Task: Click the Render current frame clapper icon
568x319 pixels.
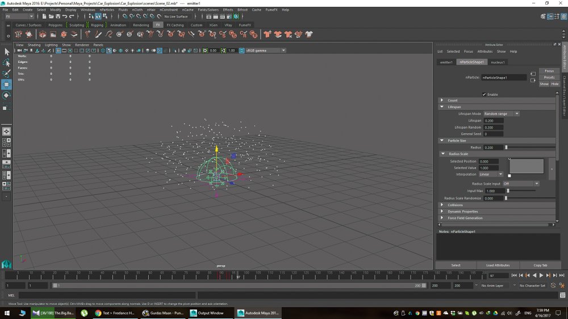Action: pyautogui.click(x=215, y=16)
